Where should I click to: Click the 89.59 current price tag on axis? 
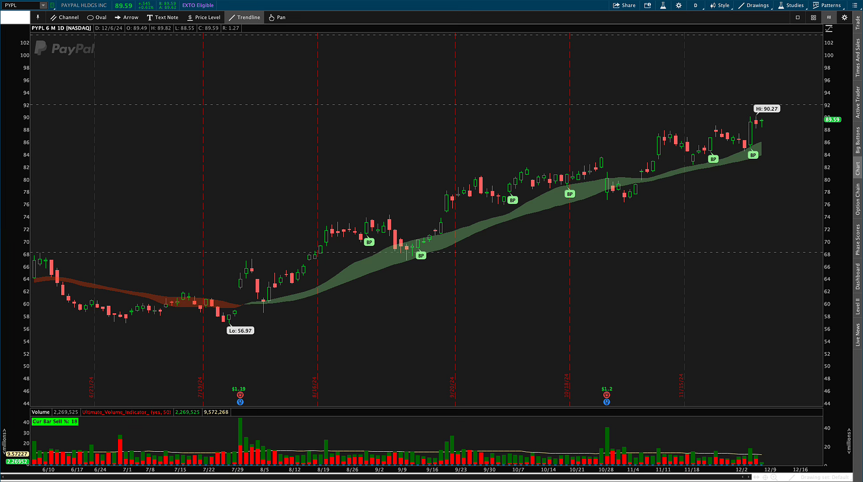[x=833, y=120]
